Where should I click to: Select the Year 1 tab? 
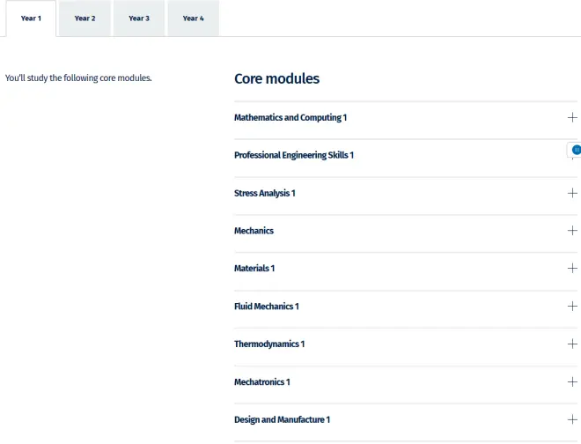tap(31, 18)
